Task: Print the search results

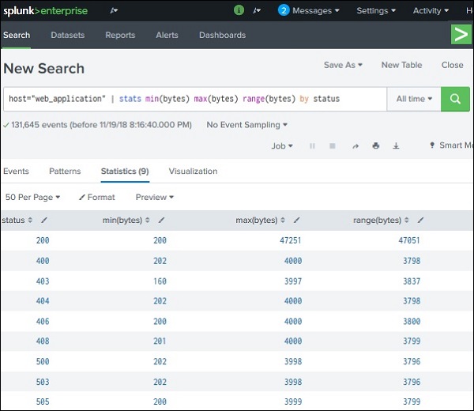Action: (x=375, y=146)
